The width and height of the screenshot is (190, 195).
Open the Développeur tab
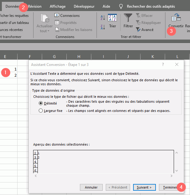(x=84, y=6)
